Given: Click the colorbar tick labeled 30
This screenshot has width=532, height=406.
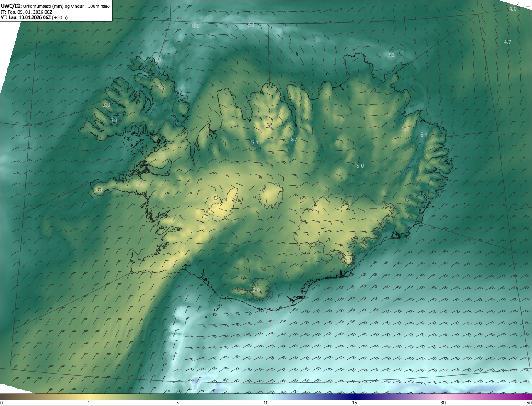Looking at the screenshot, I should [443, 403].
